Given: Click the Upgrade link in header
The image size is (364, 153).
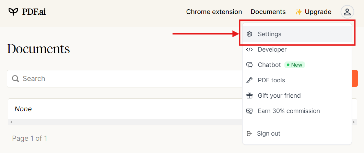Looking at the screenshot, I should 318,12.
